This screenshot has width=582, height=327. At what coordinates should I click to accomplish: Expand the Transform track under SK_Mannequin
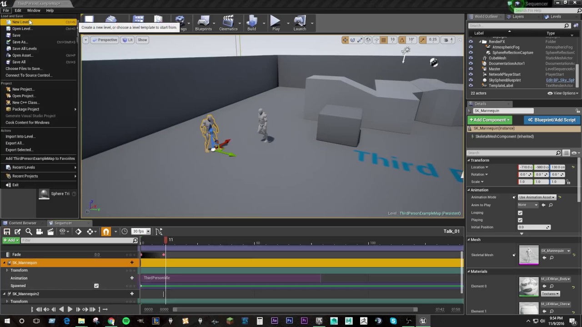click(7, 270)
